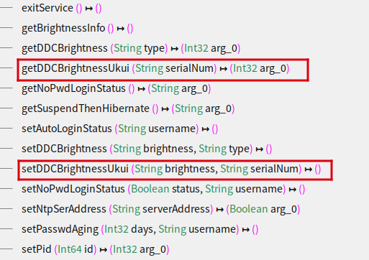Open the getDDCBrightness method
Screen dimensions: 369x260
[131, 48]
